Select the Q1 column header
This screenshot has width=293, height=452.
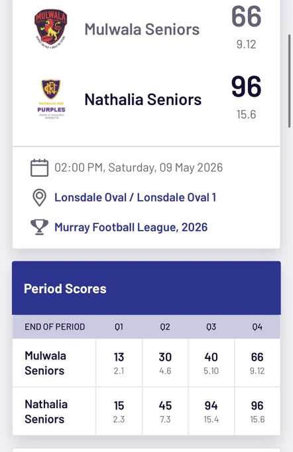point(119,327)
